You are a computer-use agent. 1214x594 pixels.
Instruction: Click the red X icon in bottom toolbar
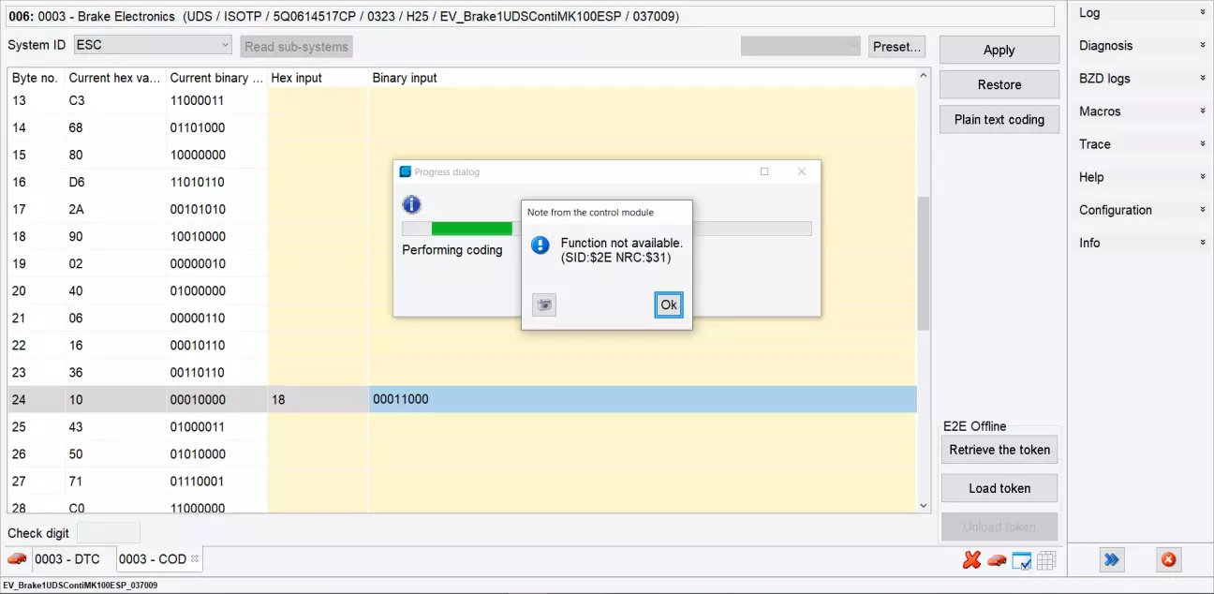coord(971,560)
